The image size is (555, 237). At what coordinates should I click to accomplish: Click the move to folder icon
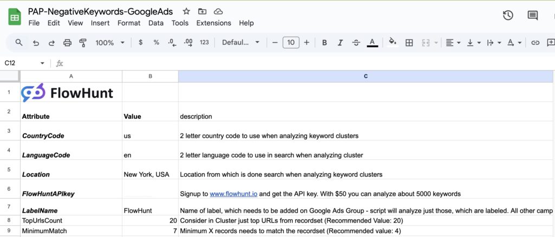click(202, 11)
